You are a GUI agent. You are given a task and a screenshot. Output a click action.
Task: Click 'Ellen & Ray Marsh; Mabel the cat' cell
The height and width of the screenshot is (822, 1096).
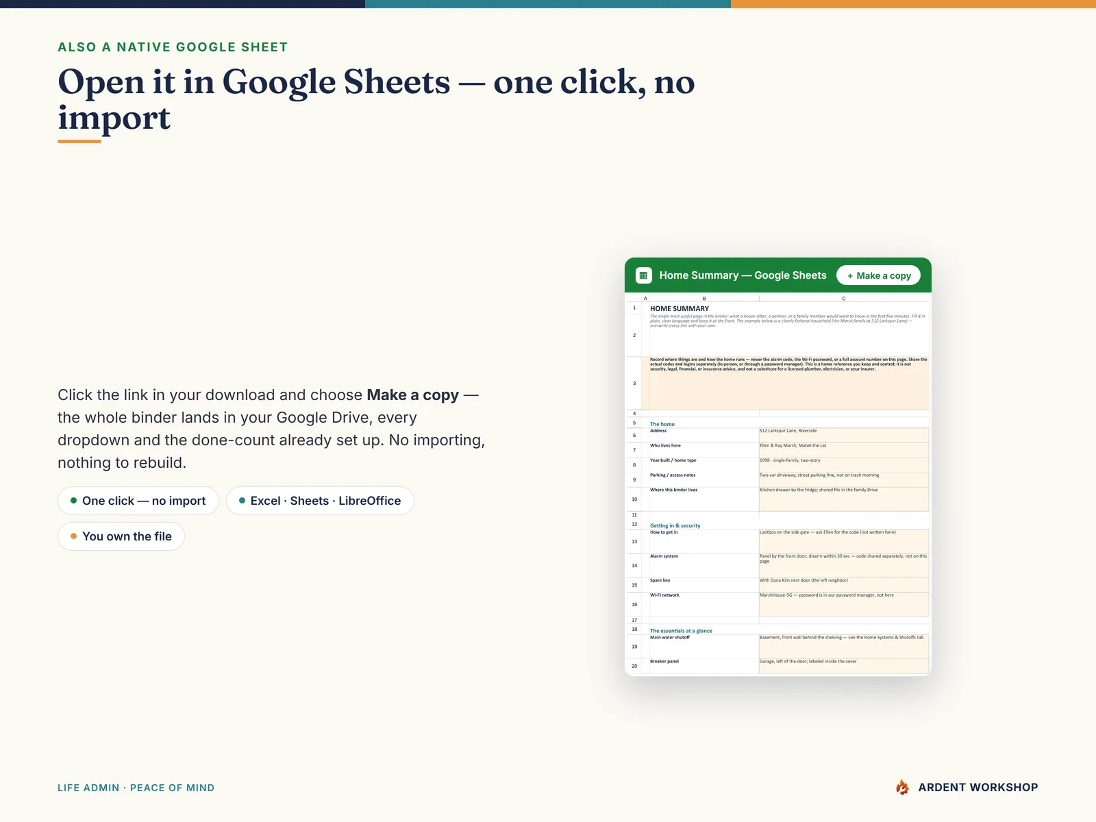[844, 450]
